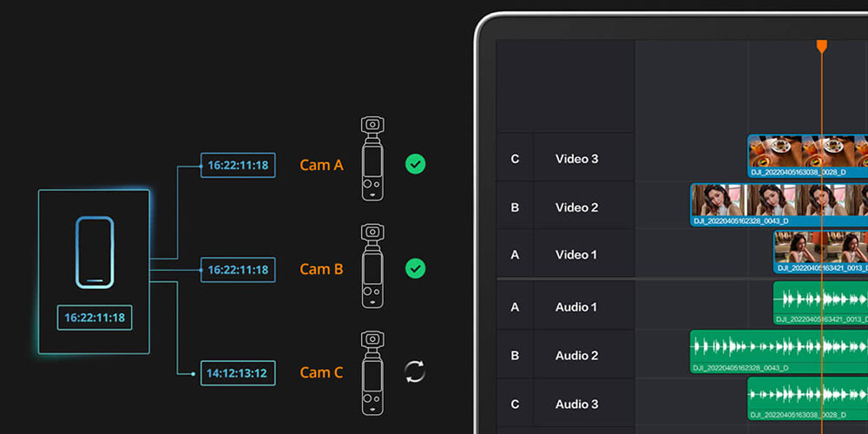Click Cam C sync refresh icon
This screenshot has width=868, height=434.
416,372
